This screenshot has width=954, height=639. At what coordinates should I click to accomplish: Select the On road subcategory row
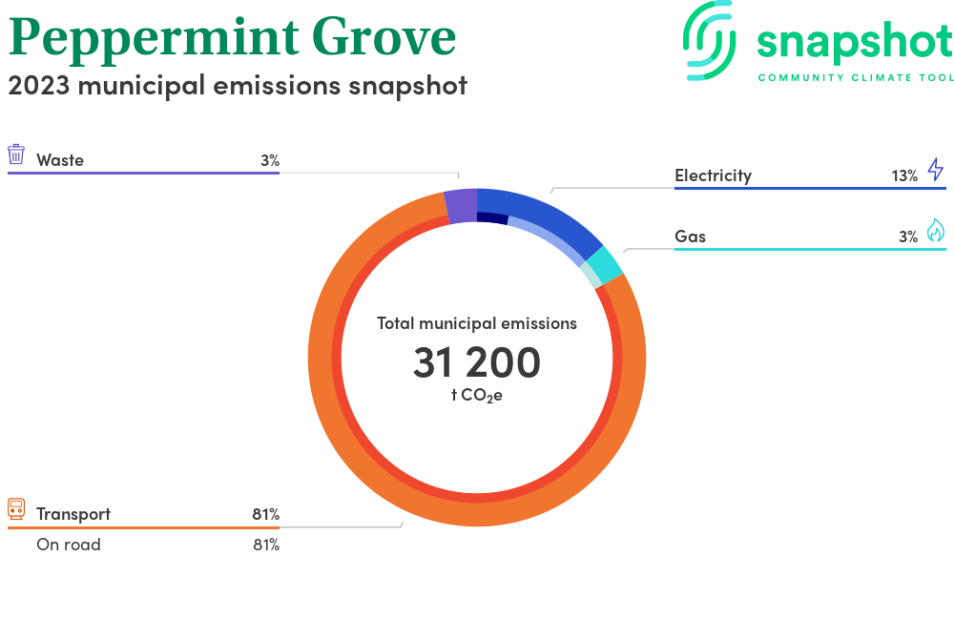(69, 546)
